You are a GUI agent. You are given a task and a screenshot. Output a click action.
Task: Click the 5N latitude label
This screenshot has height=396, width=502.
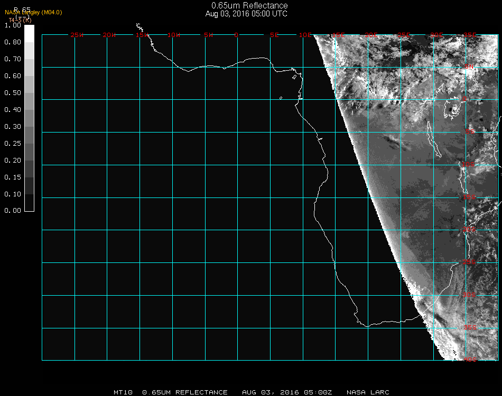[x=469, y=67]
